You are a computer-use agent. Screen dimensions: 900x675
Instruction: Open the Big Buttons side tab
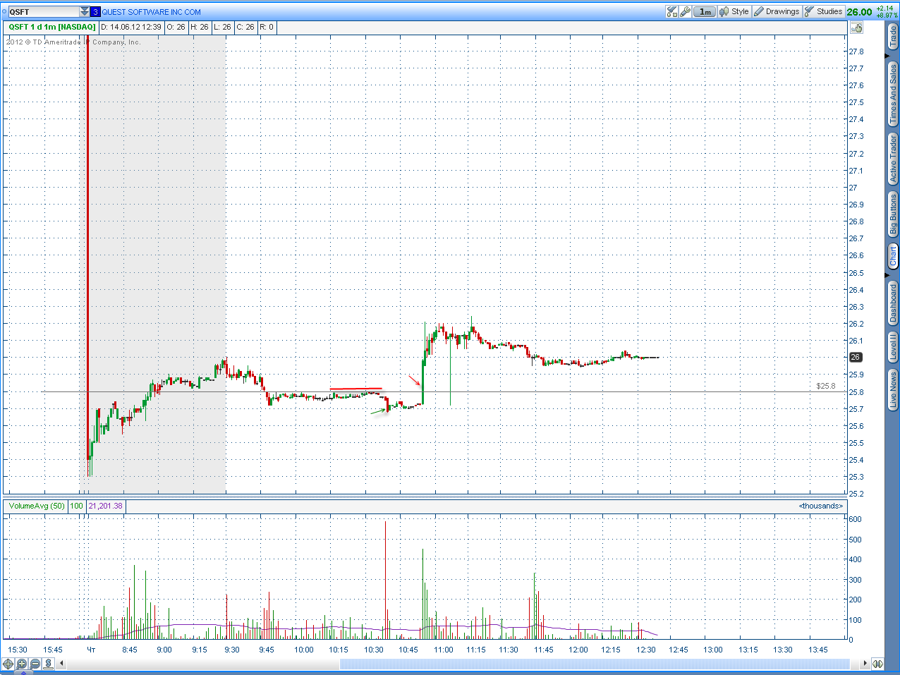click(x=893, y=214)
